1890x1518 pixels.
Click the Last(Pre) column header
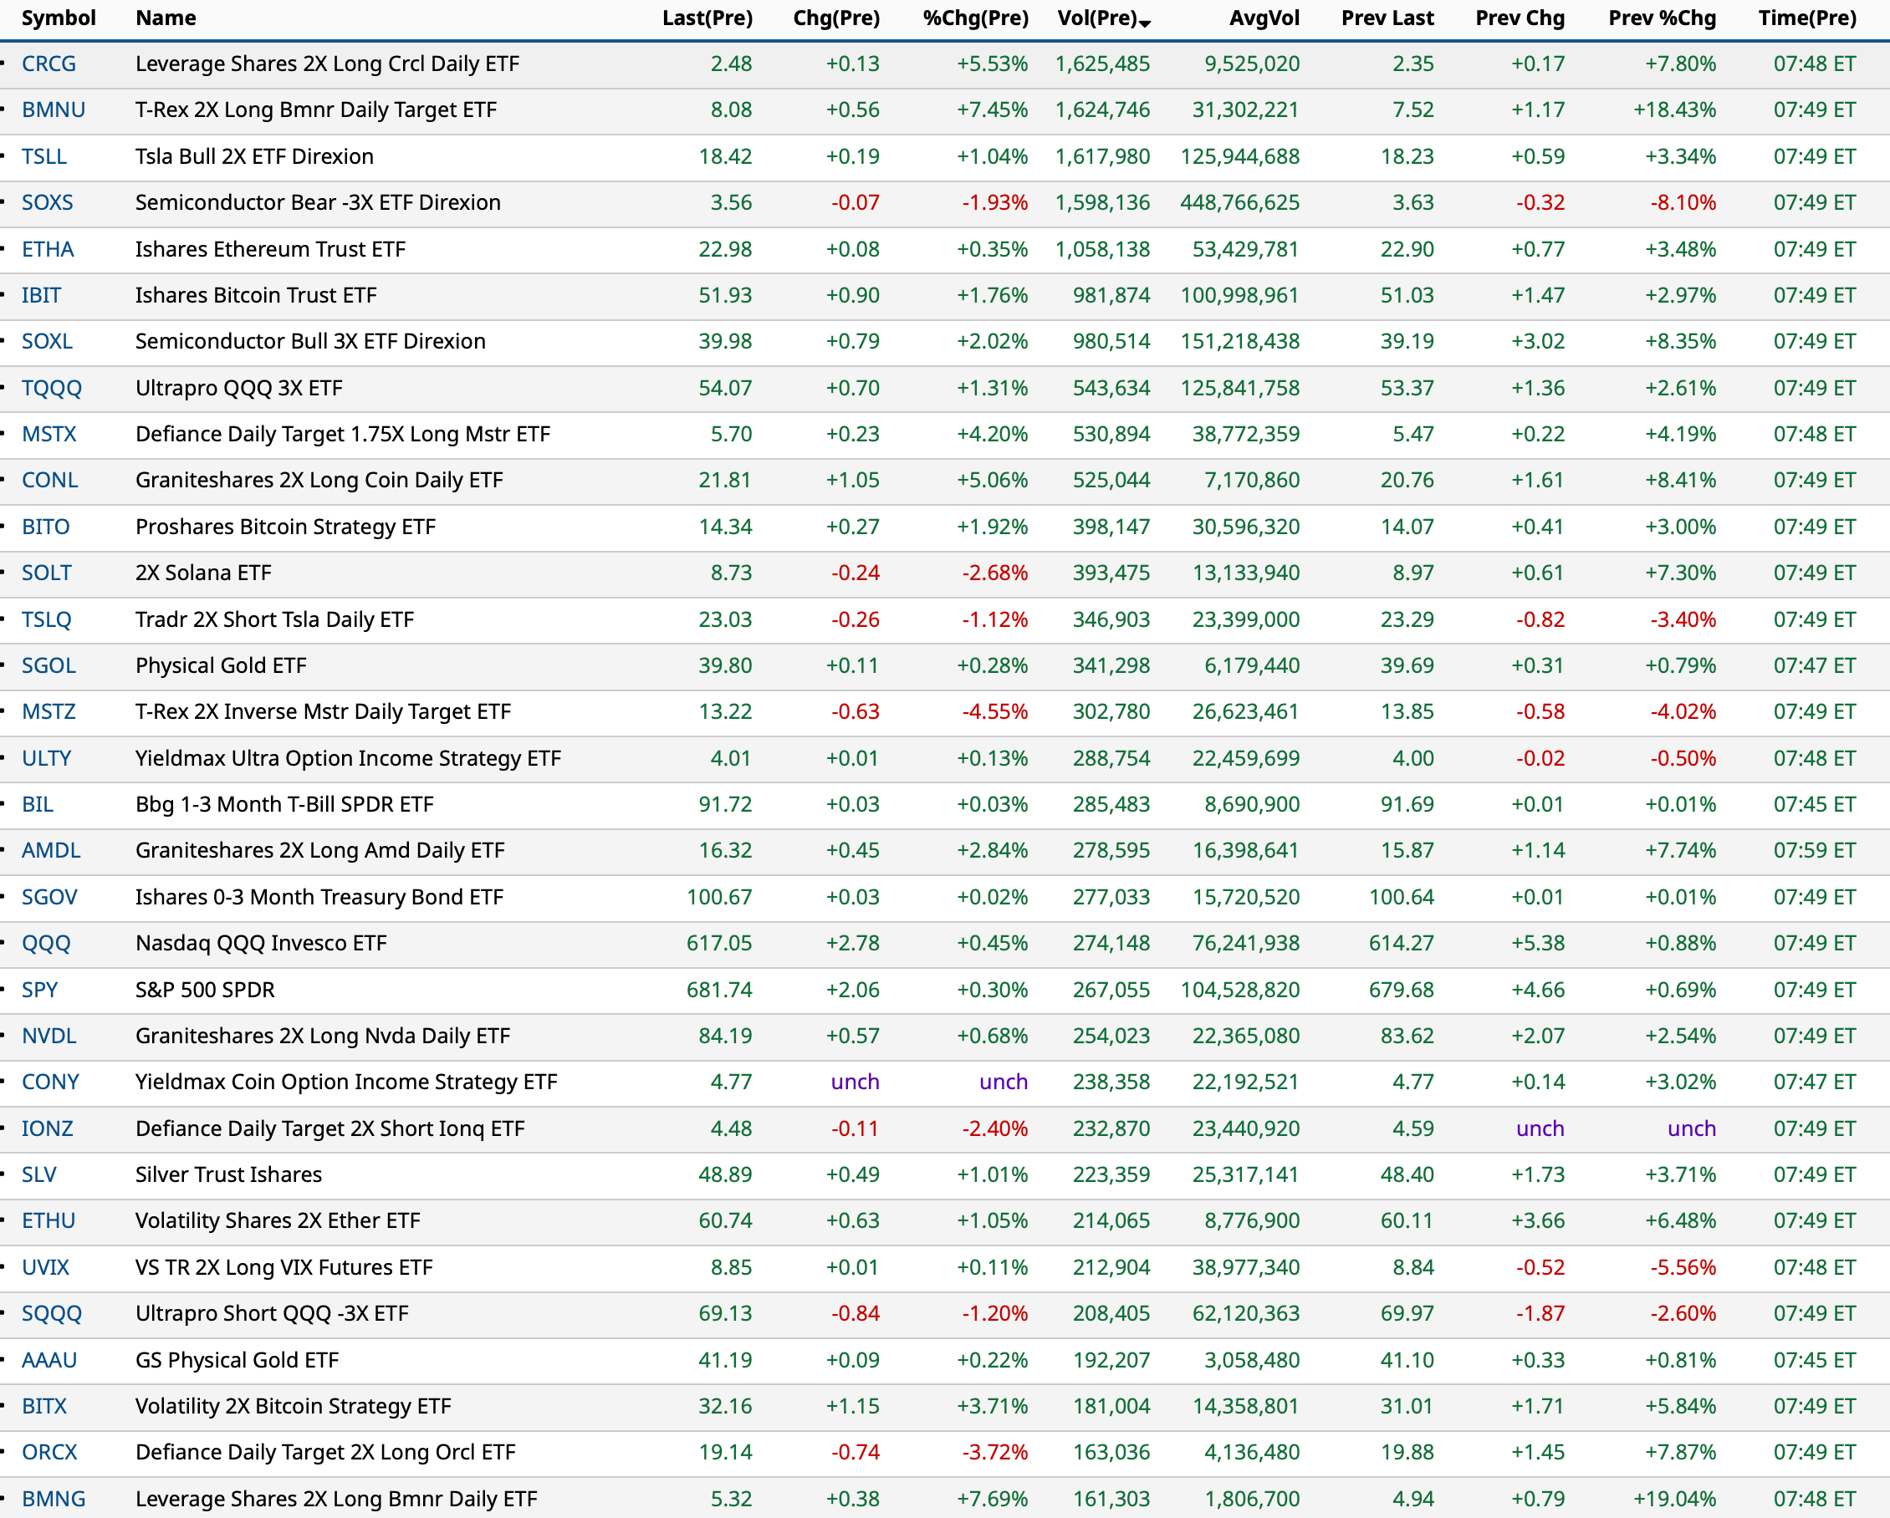pyautogui.click(x=707, y=18)
